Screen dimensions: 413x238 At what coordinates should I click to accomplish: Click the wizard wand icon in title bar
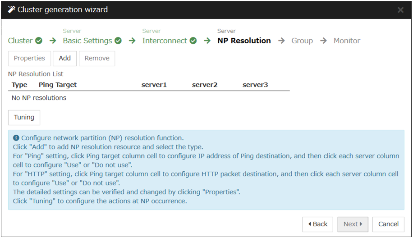pos(11,9)
